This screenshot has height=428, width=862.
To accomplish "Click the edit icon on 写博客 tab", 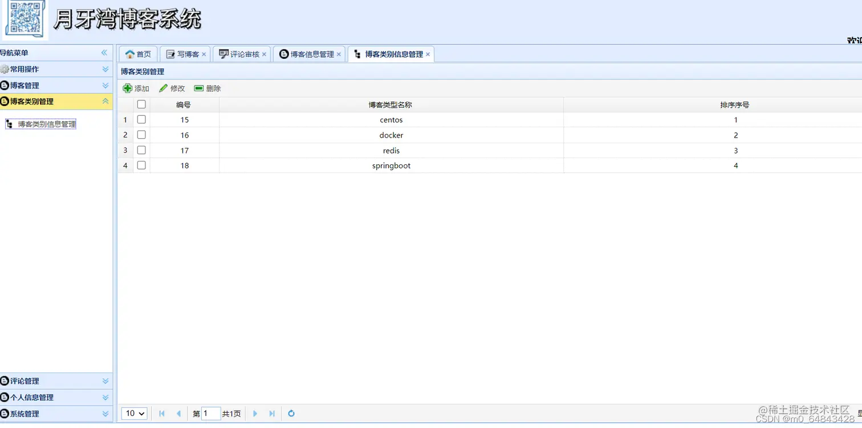I will [x=170, y=54].
